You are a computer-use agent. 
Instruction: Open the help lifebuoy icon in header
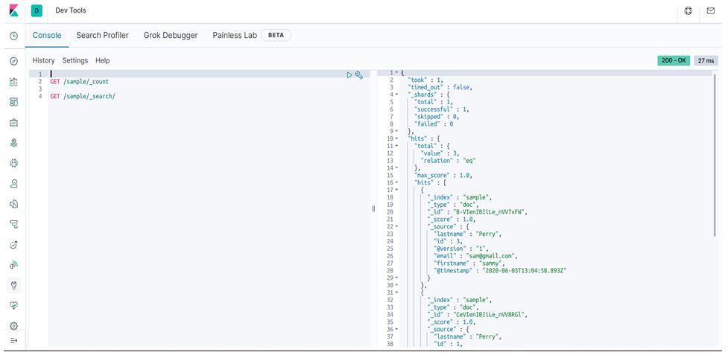pyautogui.click(x=688, y=11)
